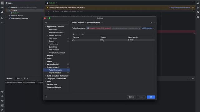This screenshot has height=112, width=200.
Task: Open the Commit tool window icon
Action: [2, 7]
